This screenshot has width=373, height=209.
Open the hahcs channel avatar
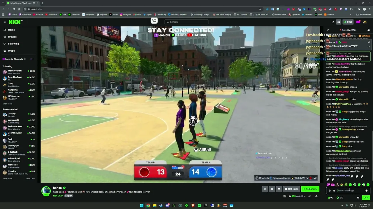pos(46,191)
